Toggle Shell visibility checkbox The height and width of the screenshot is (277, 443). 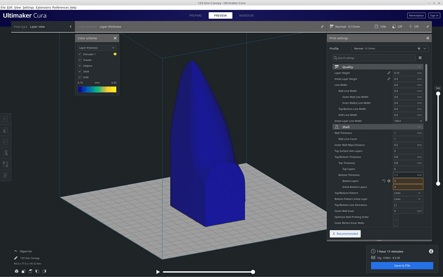pos(80,71)
